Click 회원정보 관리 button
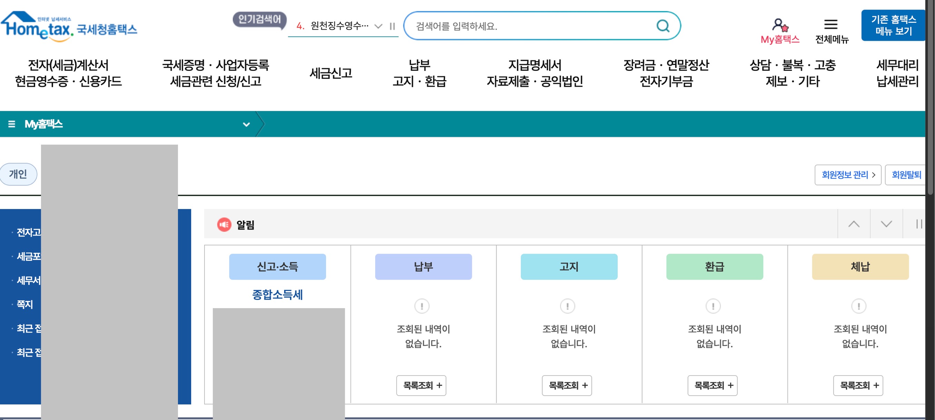Viewport: 935px width, 420px height. [x=847, y=175]
